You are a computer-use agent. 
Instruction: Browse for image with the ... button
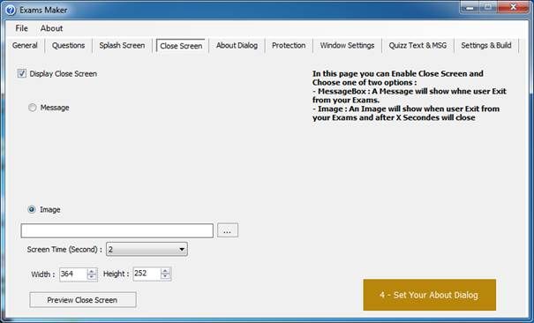[x=228, y=230]
